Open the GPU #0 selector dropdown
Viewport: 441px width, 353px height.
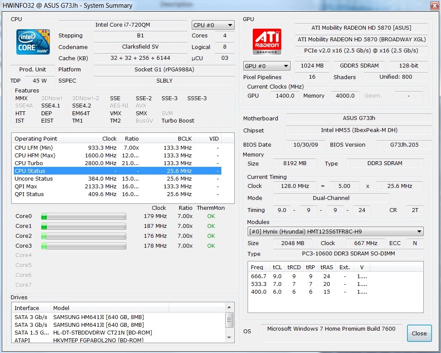coord(266,66)
